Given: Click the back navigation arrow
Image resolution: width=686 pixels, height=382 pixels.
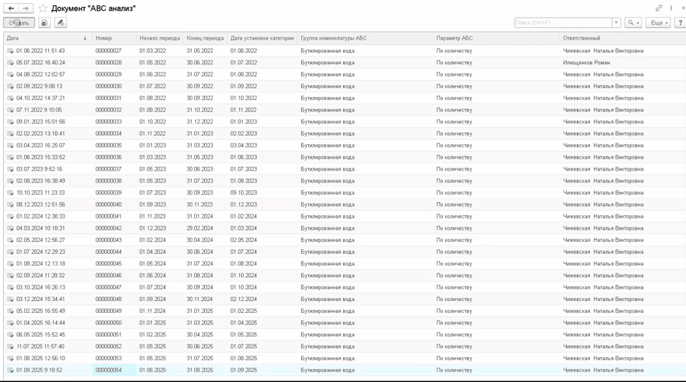Looking at the screenshot, I should point(11,8).
